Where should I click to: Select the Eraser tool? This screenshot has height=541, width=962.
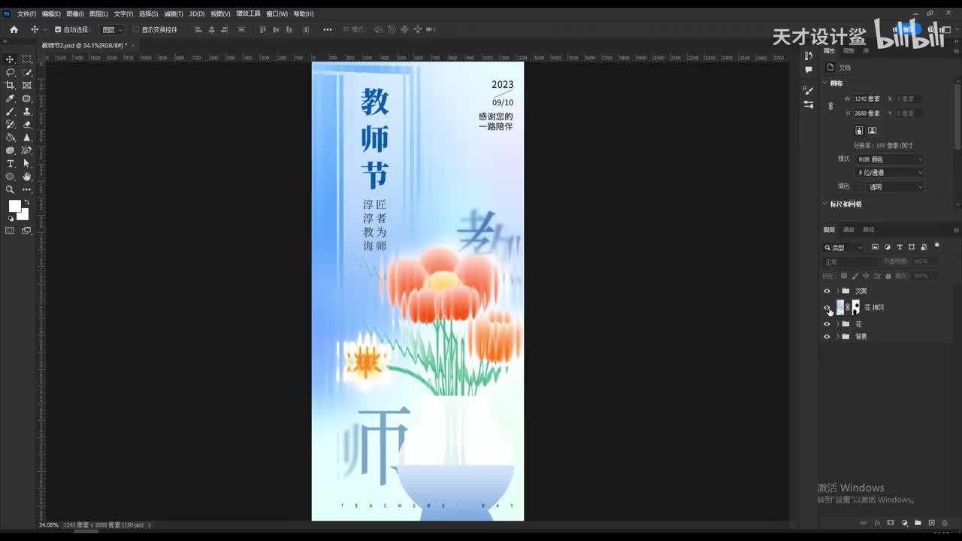coord(27,124)
